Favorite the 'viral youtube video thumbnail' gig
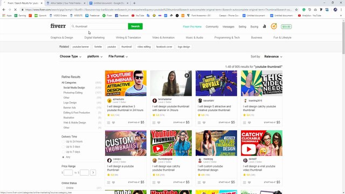Viewport: 345px width, 194px height. [250, 182]
